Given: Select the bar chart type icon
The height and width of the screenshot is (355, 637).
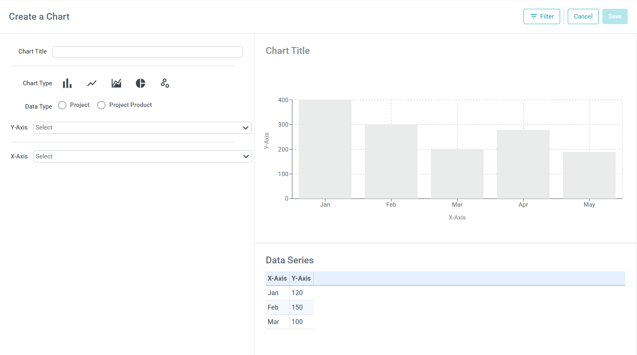Looking at the screenshot, I should click(x=67, y=83).
